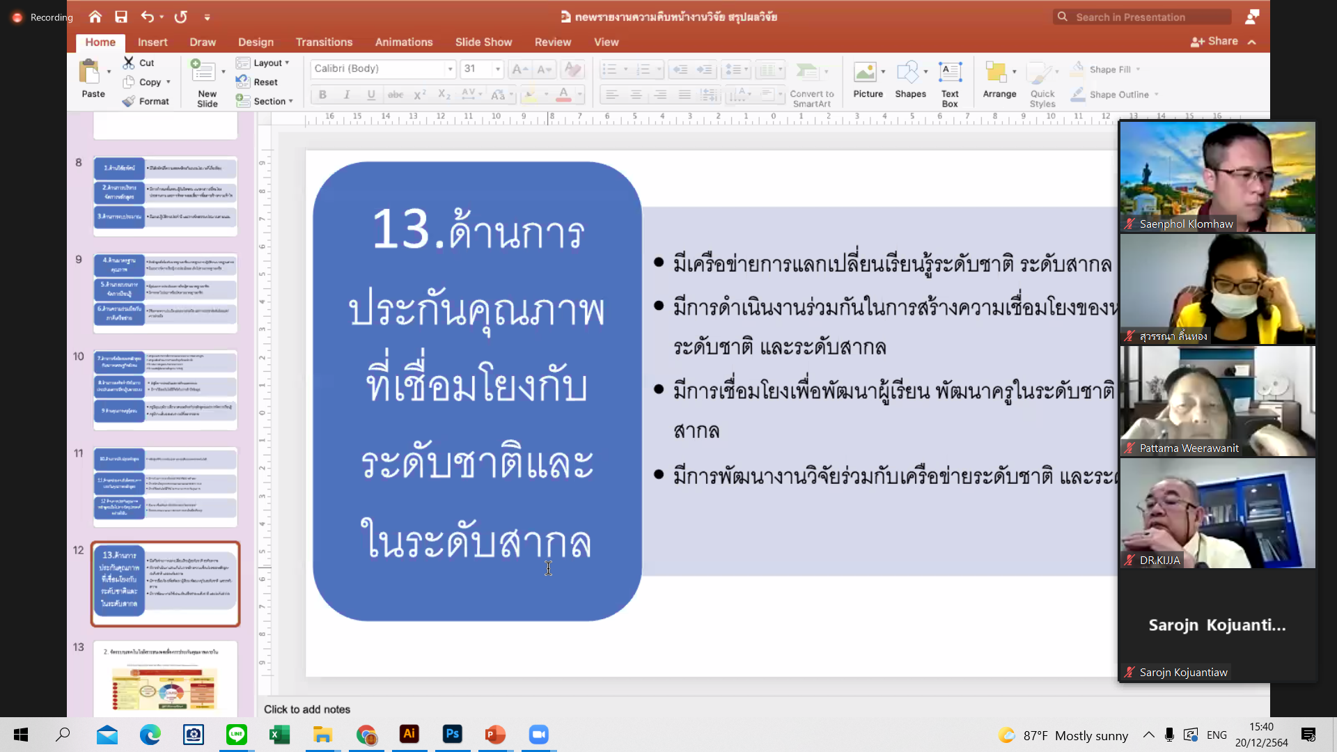Viewport: 1337px width, 752px height.
Task: Reset the slide layout
Action: tap(257, 81)
